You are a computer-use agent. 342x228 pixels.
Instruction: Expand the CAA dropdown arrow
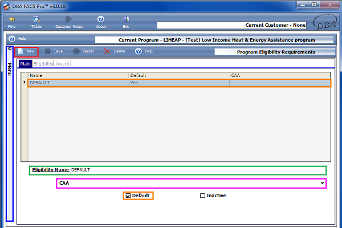tap(322, 184)
